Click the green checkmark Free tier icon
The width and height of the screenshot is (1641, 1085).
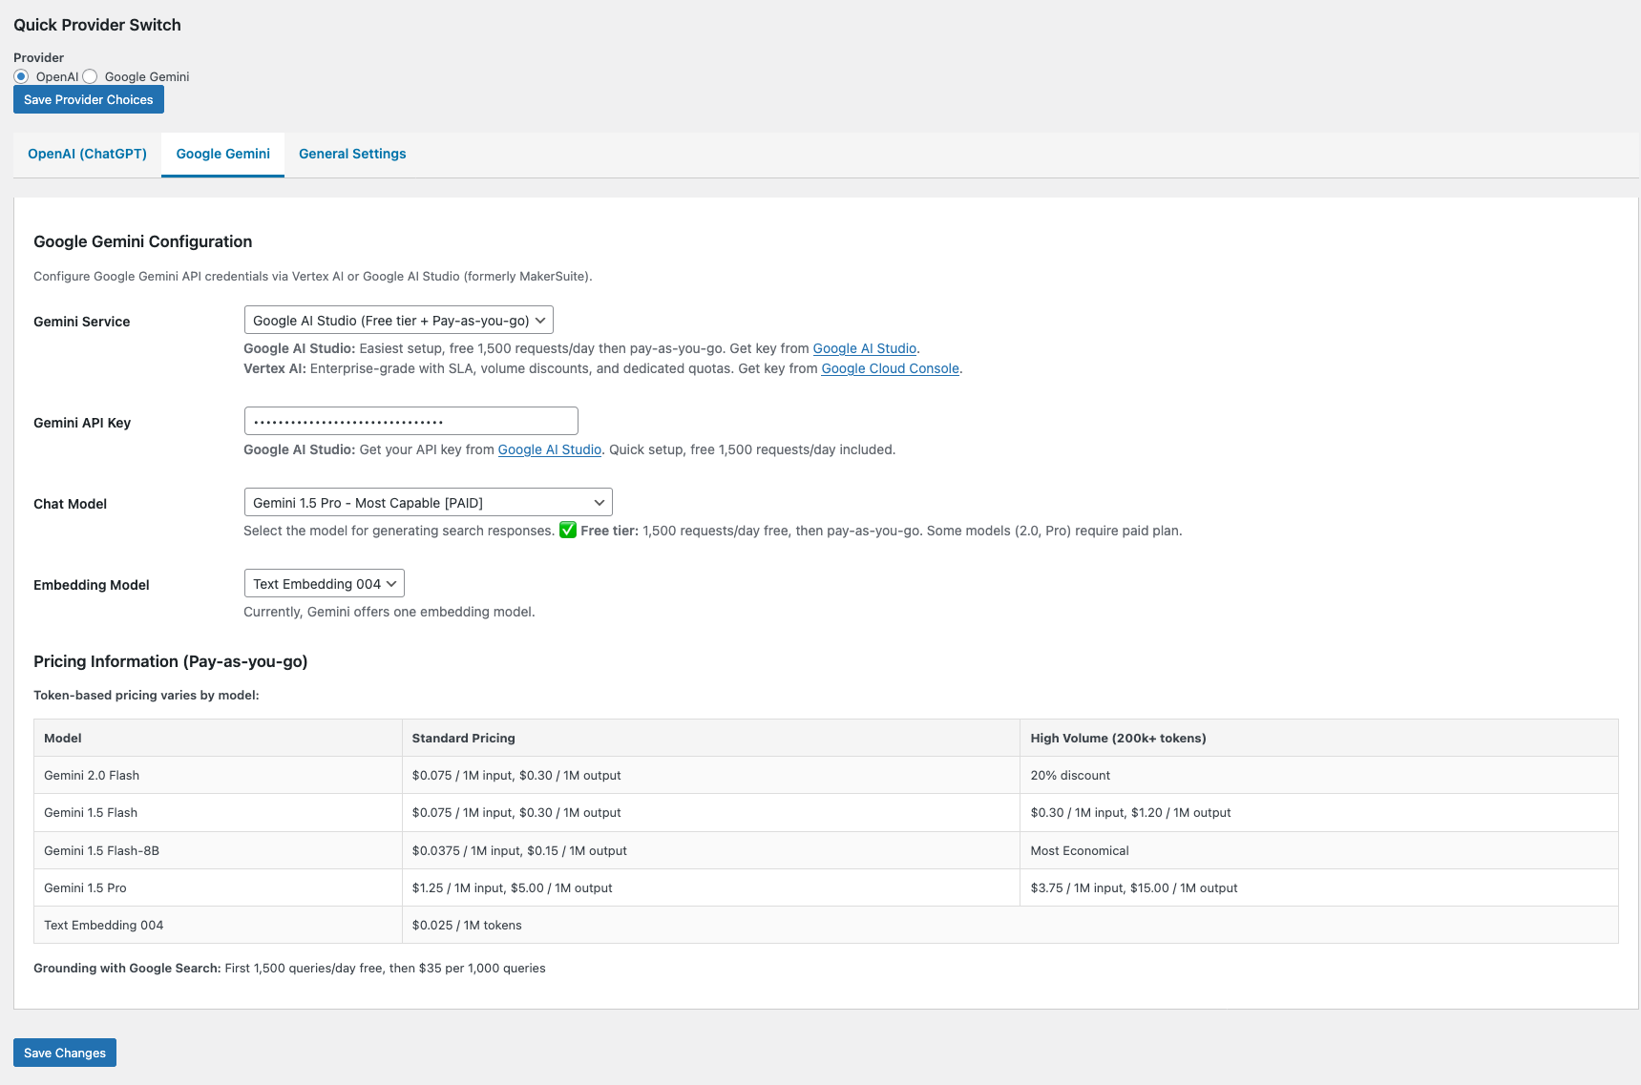tap(568, 530)
